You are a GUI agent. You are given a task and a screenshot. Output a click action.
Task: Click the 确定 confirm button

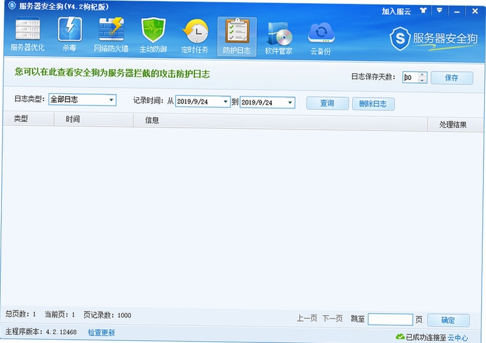point(448,320)
